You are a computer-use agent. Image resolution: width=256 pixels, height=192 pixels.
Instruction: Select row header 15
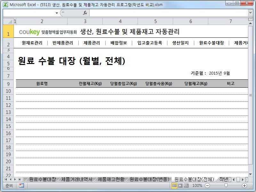[x=8, y=126]
